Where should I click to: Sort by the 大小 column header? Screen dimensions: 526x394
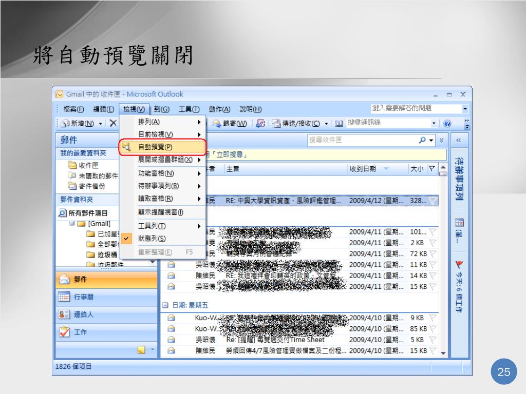(417, 169)
